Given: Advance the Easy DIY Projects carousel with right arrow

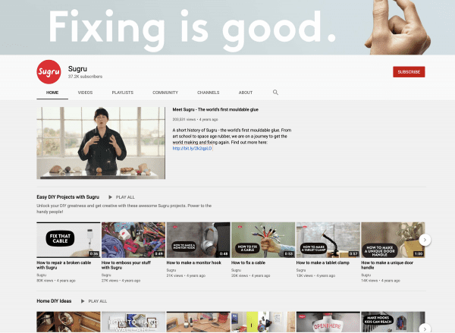Looking at the screenshot, I should pos(425,240).
